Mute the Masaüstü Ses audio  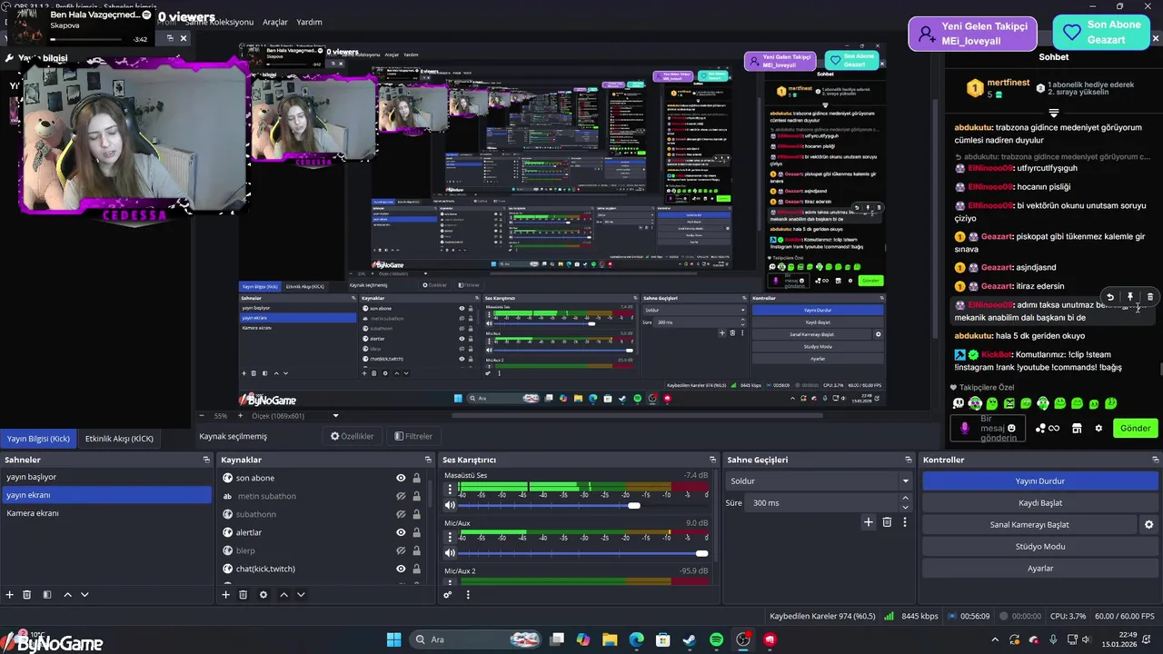point(450,505)
